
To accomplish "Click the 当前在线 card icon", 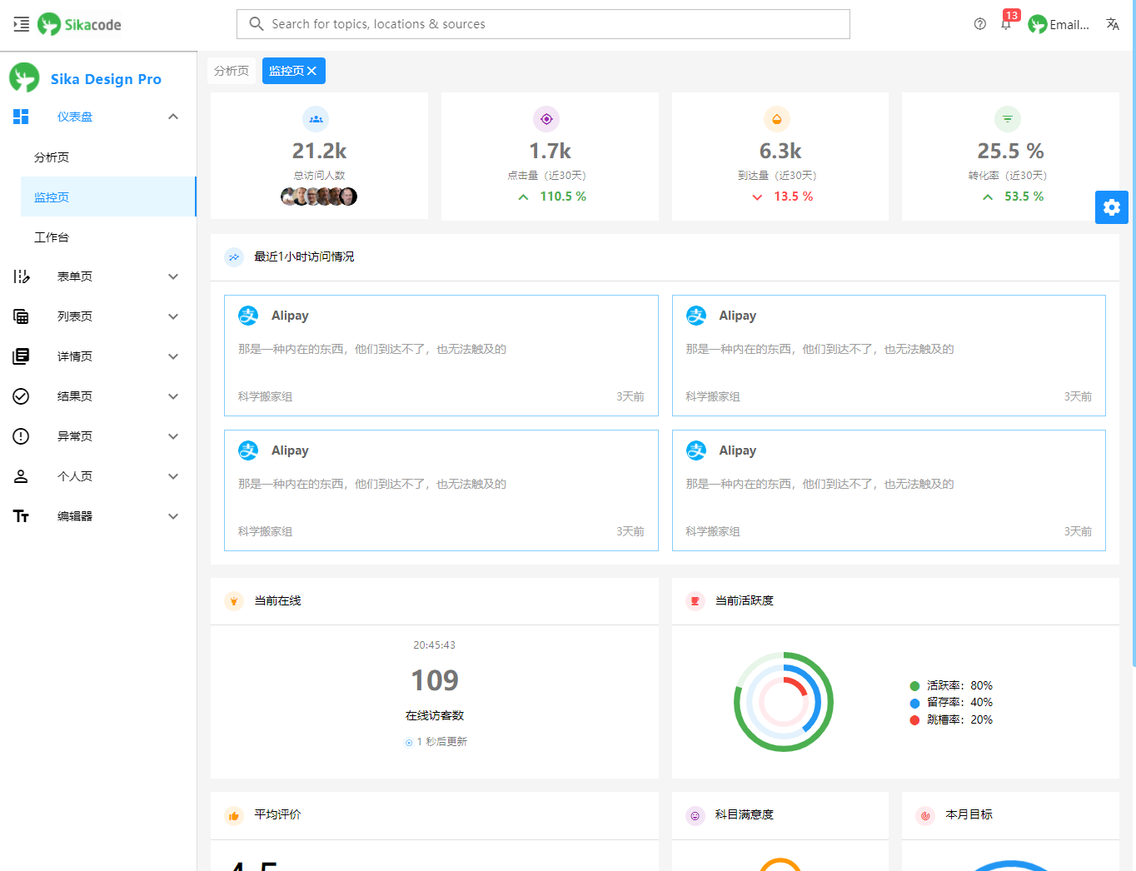I will 234,601.
